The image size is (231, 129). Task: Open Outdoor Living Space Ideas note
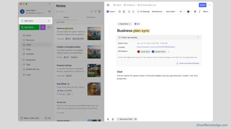click(x=79, y=52)
